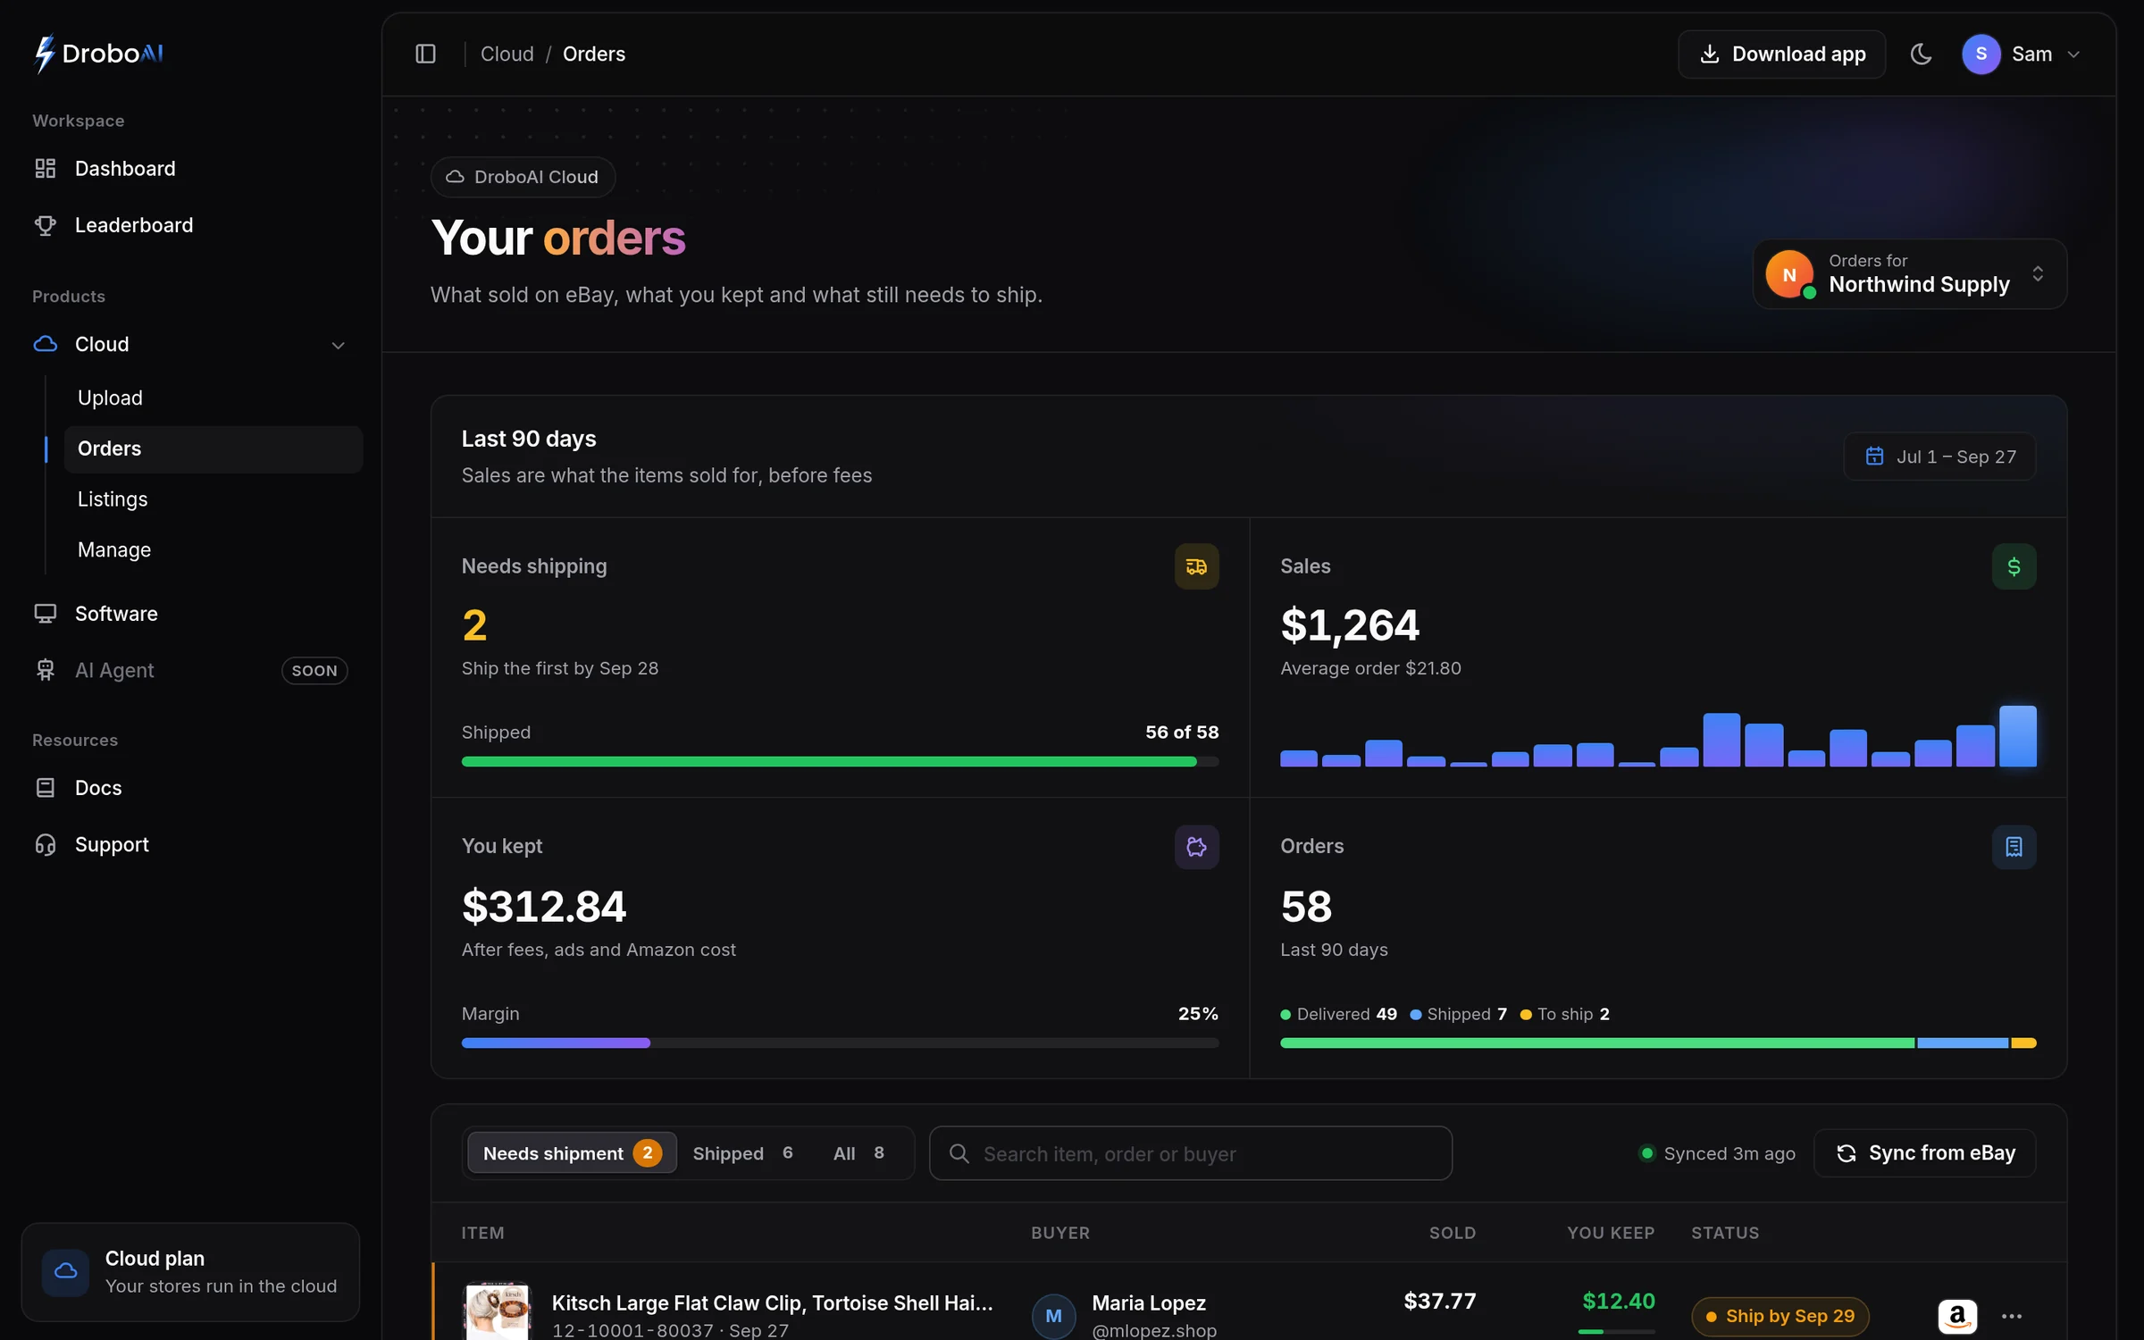
Task: Click the DroboAI Cloud badge
Action: click(x=523, y=177)
